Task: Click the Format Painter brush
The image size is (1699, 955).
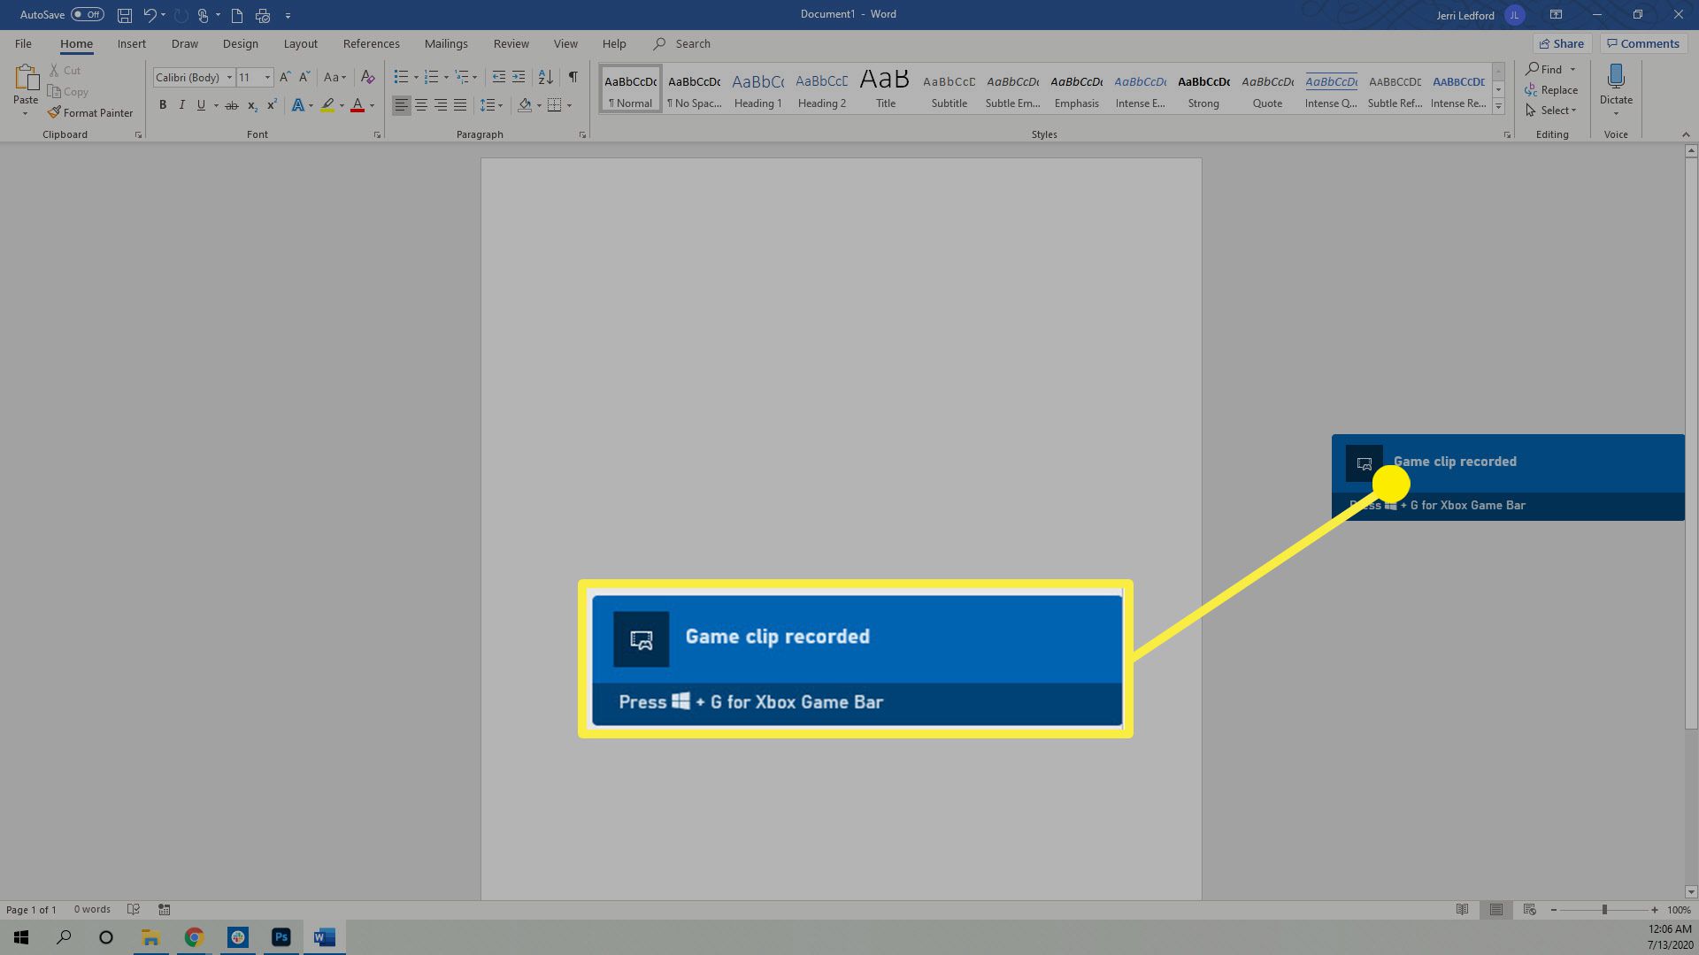Action: (x=90, y=113)
